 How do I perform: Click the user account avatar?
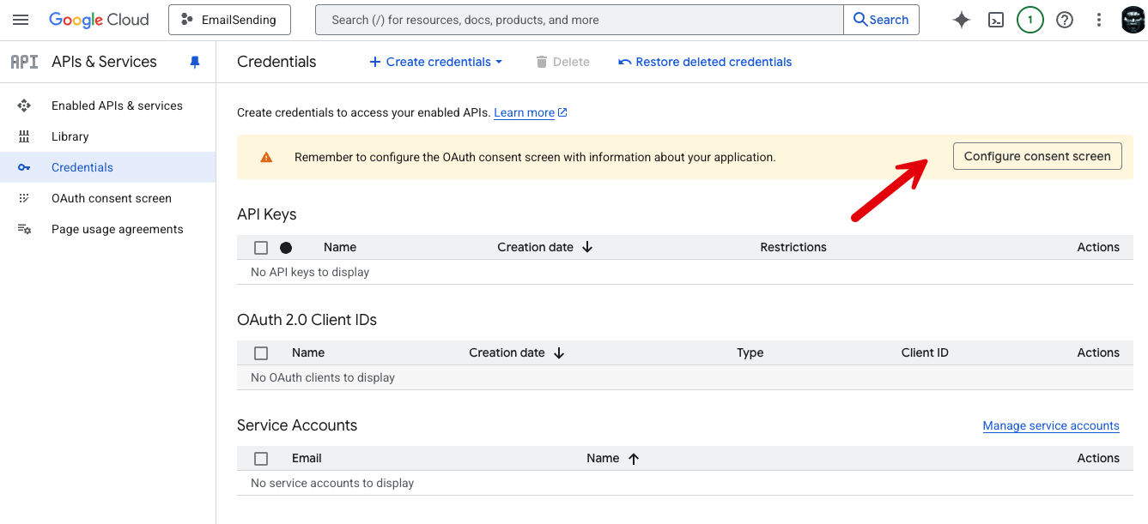1133,20
